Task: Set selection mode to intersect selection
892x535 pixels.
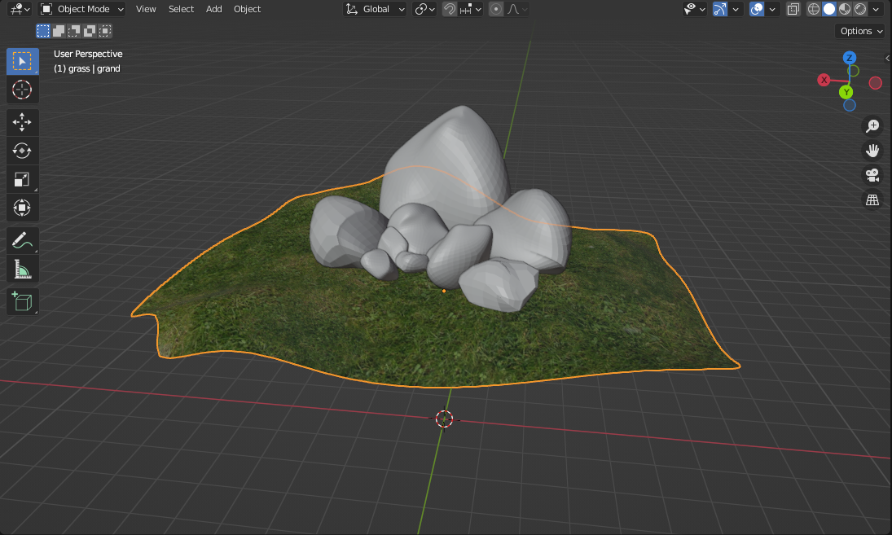Action: [104, 31]
